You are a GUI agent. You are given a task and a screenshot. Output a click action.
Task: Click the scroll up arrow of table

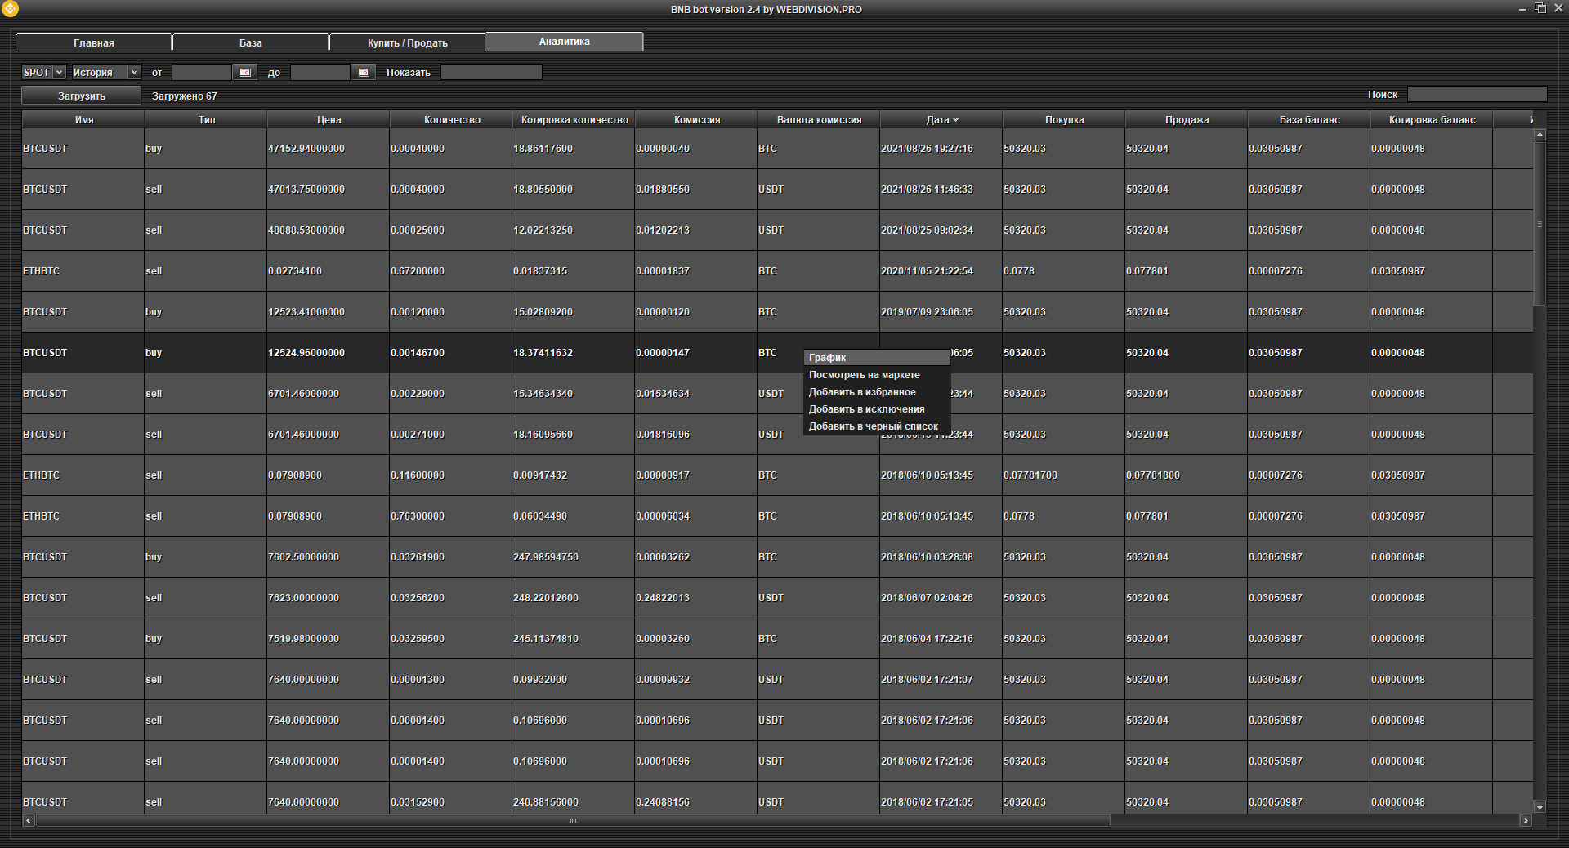(x=1540, y=135)
